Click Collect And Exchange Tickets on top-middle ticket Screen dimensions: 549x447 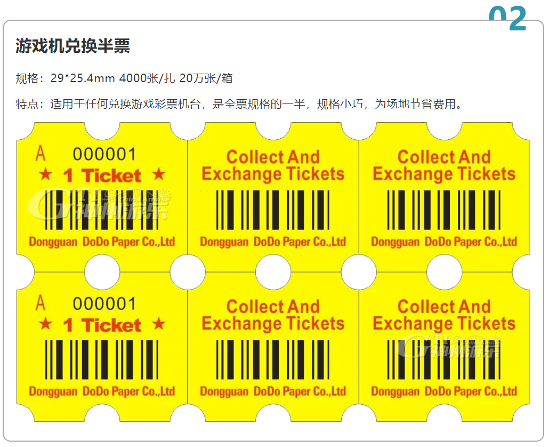click(x=273, y=165)
